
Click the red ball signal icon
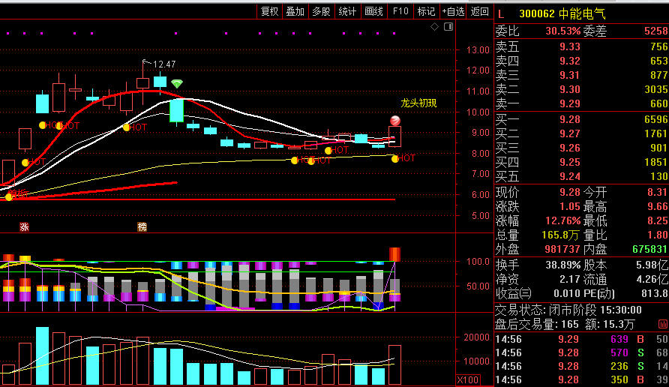pyautogui.click(x=394, y=121)
